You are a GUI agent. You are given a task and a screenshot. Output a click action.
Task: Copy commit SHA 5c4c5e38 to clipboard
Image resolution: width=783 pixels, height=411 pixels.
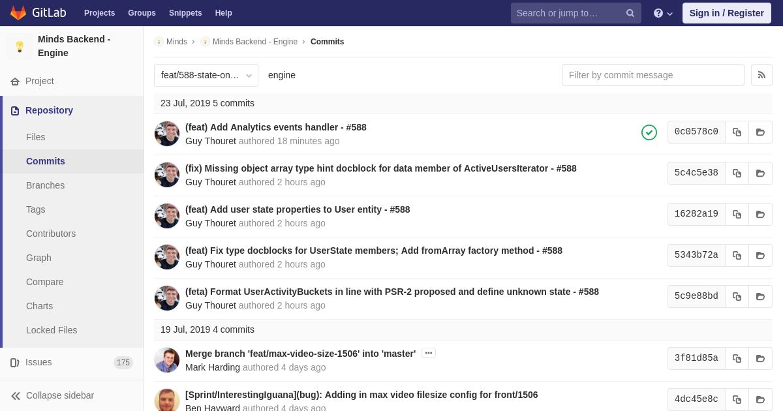[x=737, y=173]
